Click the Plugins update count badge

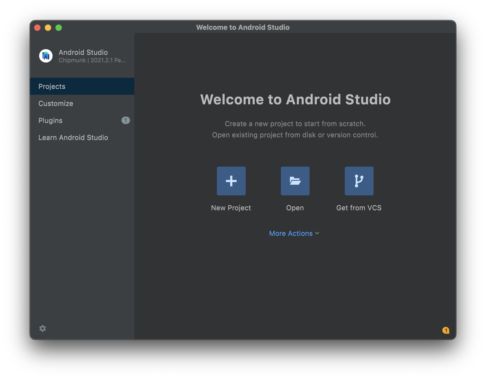[126, 120]
